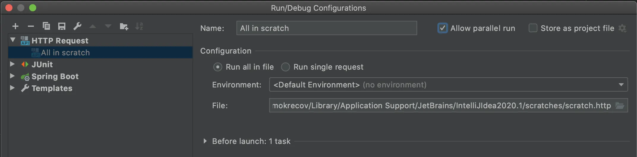
Task: Select the Run all in file radio button
Action: coord(218,67)
